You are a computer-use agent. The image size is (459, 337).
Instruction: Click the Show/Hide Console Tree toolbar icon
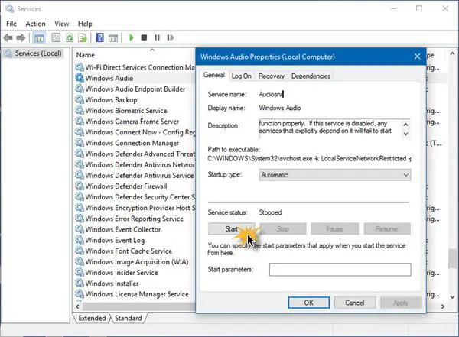pyautogui.click(x=39, y=37)
